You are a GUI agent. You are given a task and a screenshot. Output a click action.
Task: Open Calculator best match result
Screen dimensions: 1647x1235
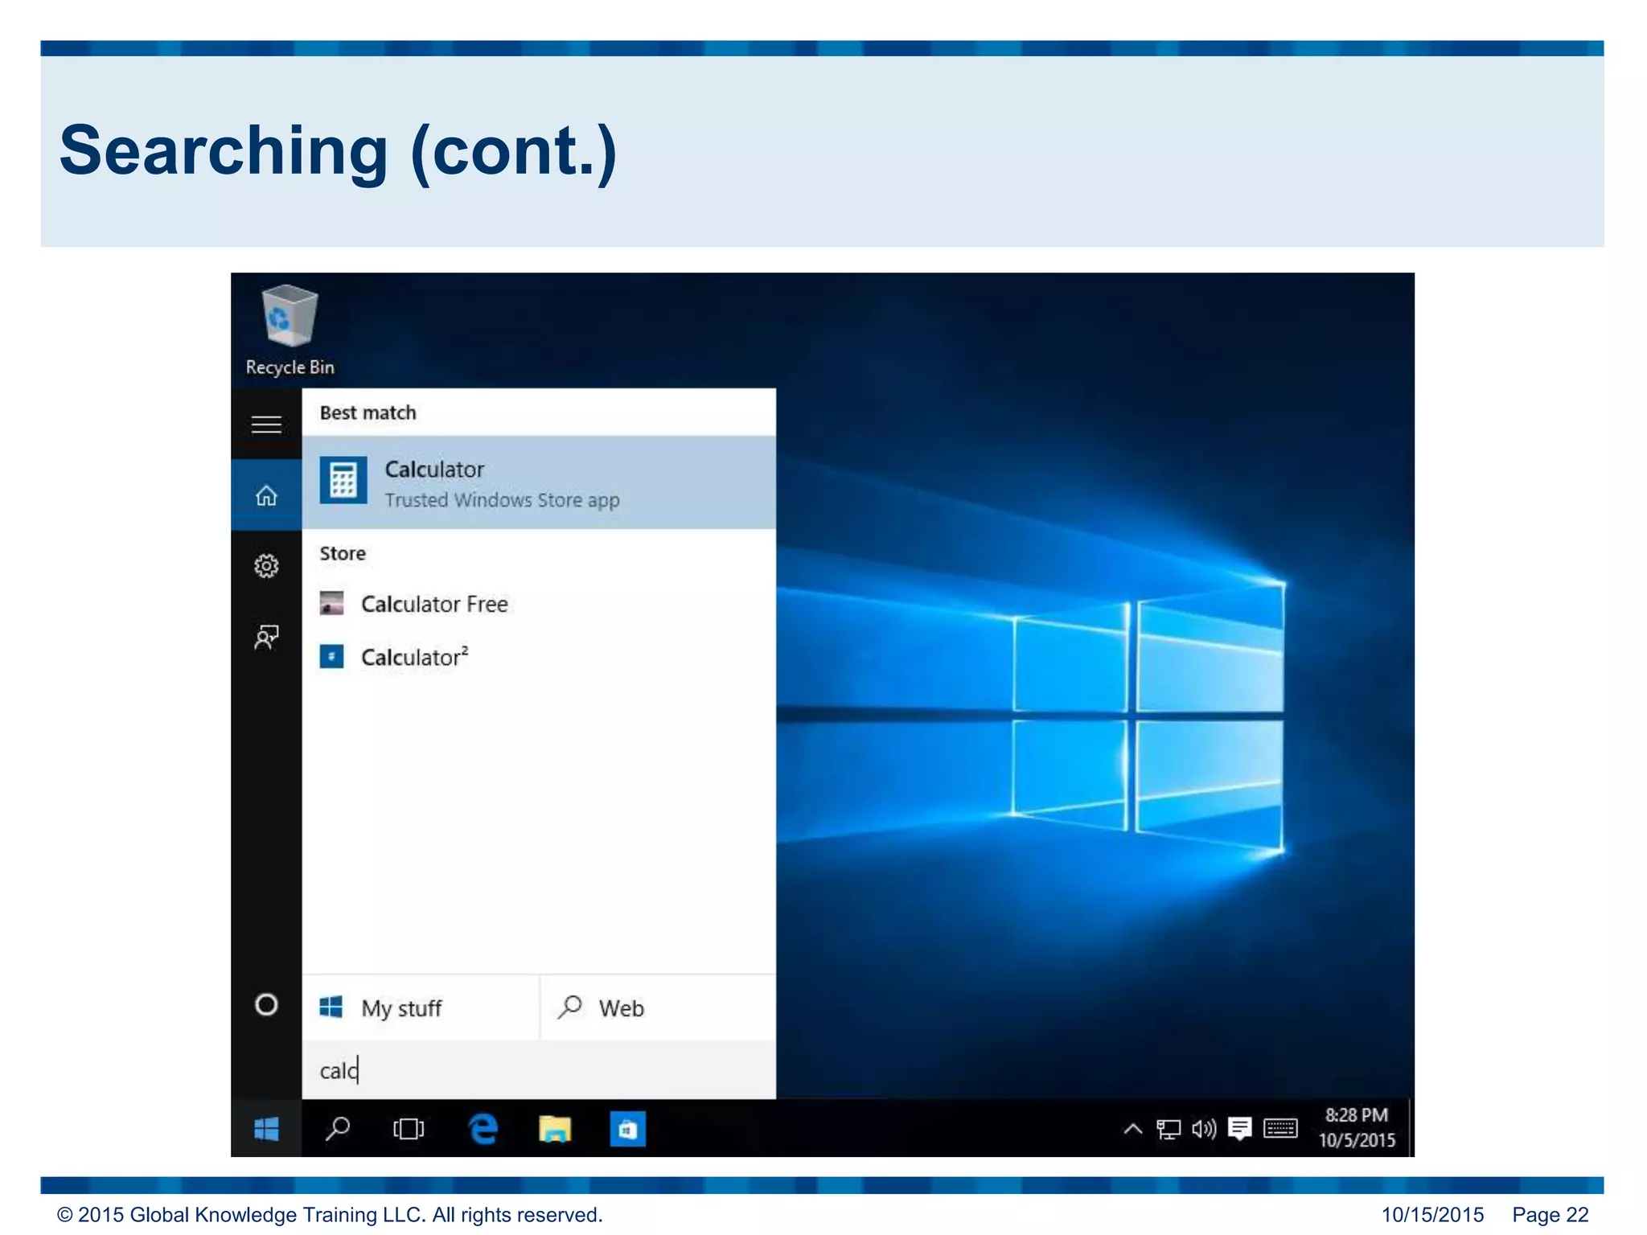[x=537, y=482]
